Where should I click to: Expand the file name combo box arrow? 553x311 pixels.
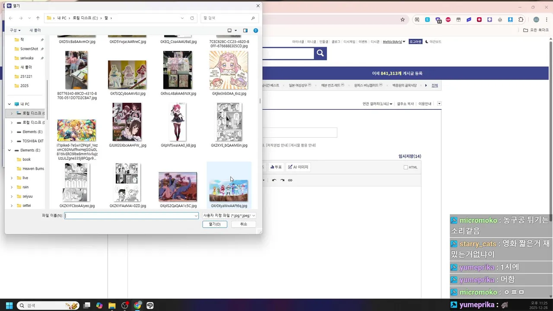pyautogui.click(x=196, y=216)
